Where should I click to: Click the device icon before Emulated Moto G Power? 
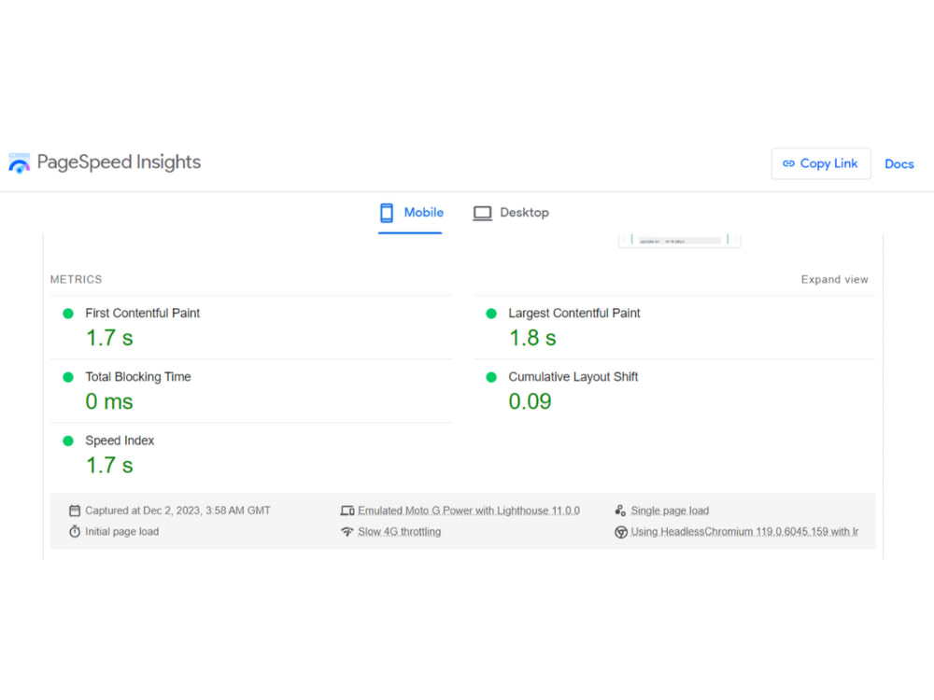[347, 511]
